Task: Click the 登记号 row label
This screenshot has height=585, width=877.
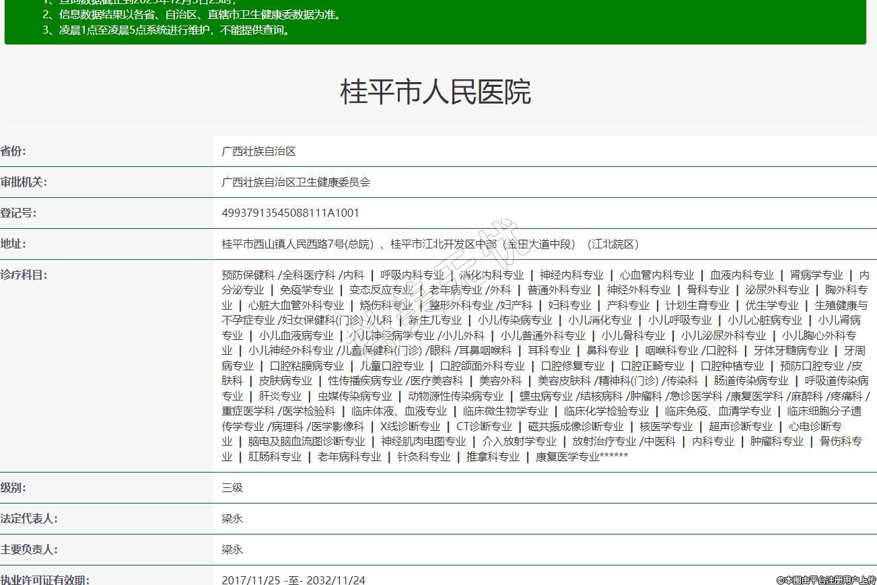Action: (x=18, y=213)
